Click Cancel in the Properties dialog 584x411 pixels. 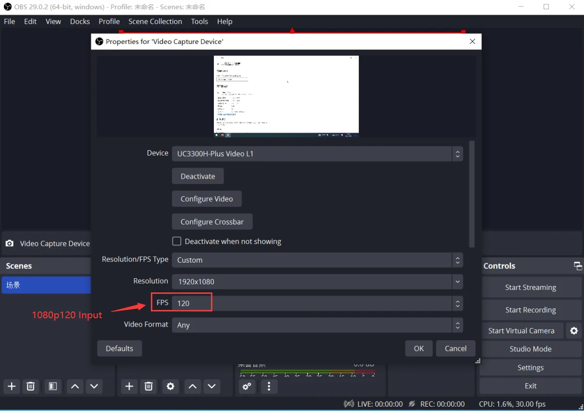pyautogui.click(x=456, y=349)
